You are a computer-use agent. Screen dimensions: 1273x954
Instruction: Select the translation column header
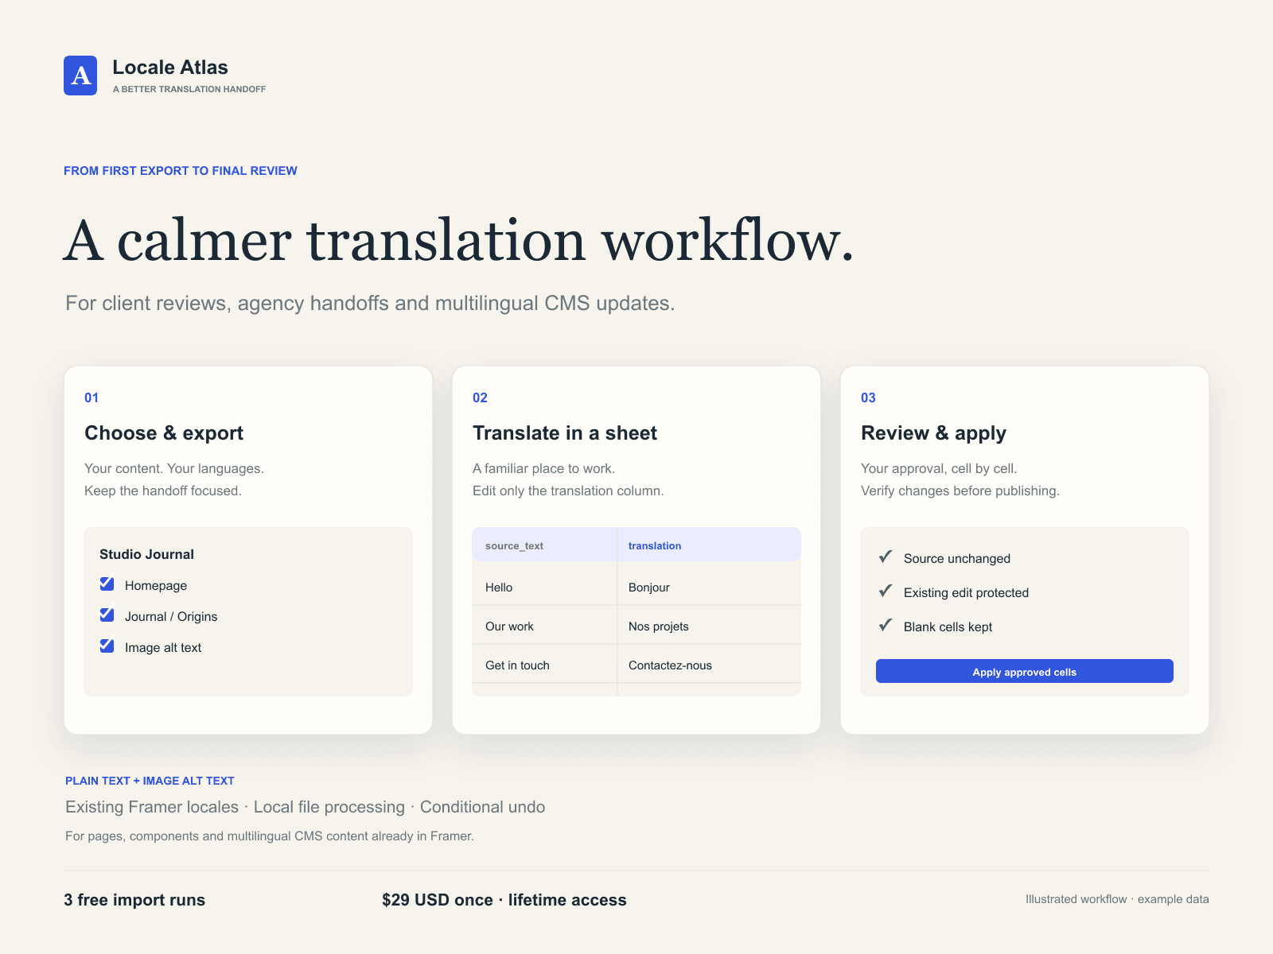click(x=709, y=545)
